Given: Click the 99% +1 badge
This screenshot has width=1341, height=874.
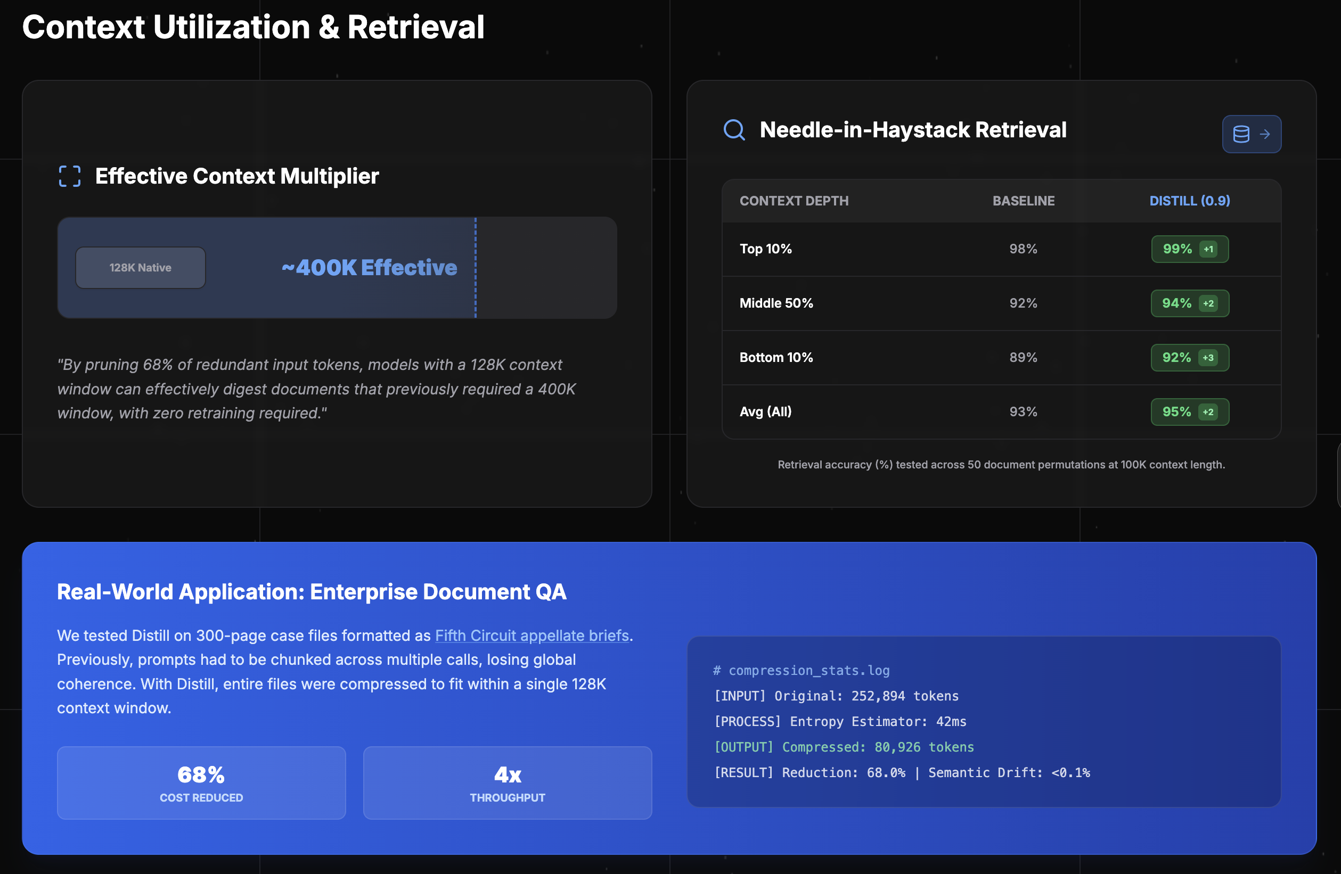Looking at the screenshot, I should coord(1189,249).
